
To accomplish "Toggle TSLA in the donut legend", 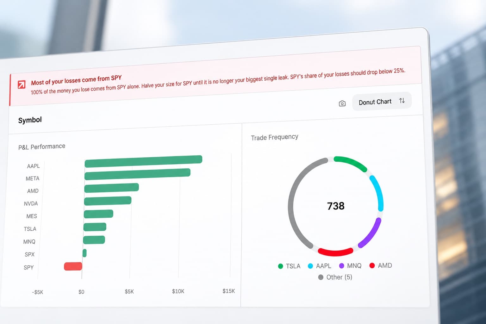I will pos(289,266).
